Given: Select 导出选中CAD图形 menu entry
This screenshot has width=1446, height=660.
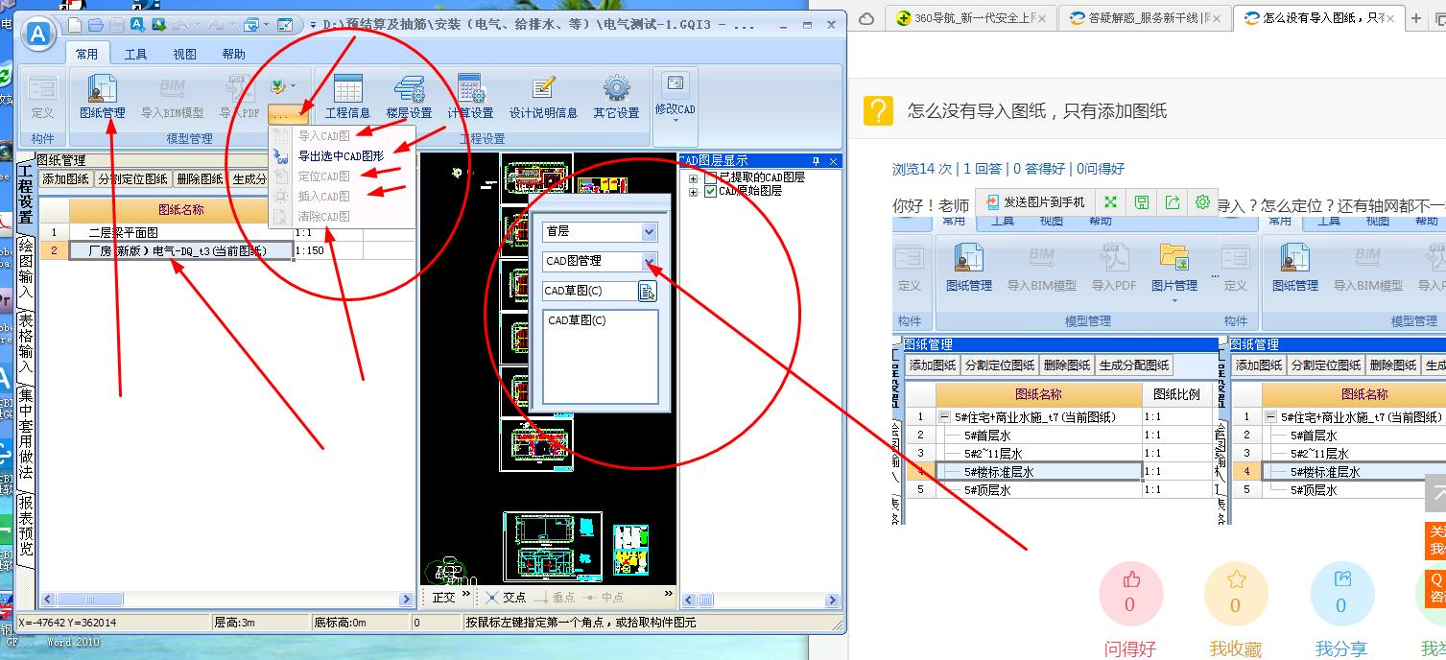Looking at the screenshot, I should [x=341, y=155].
